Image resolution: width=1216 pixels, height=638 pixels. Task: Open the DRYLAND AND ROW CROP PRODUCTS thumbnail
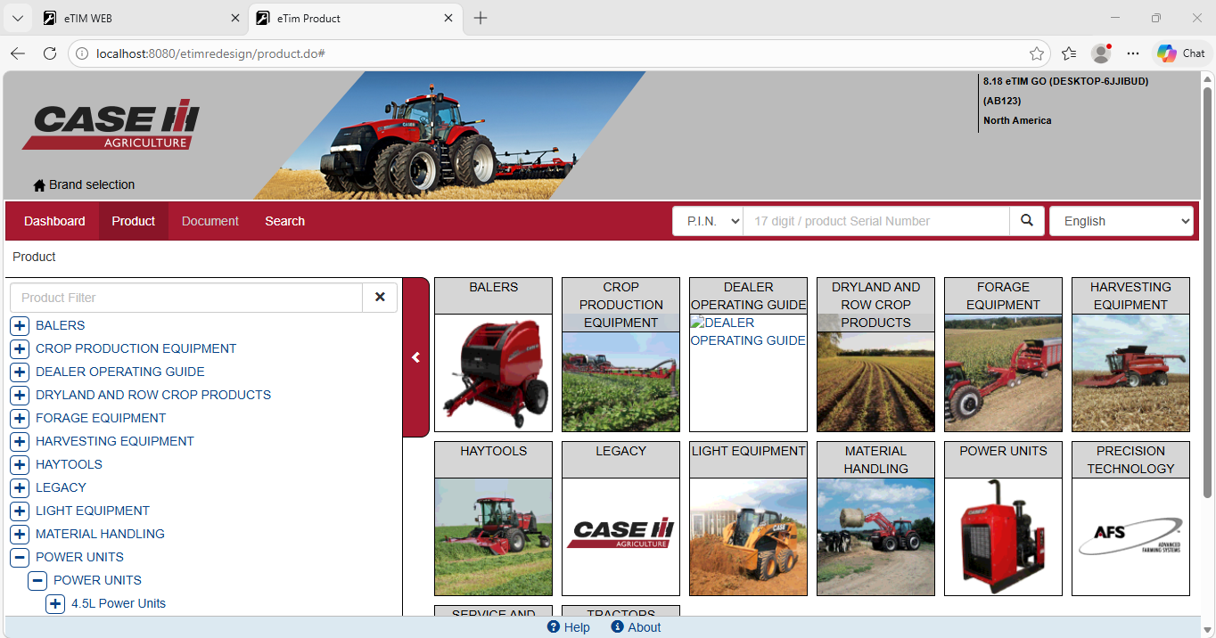point(875,381)
